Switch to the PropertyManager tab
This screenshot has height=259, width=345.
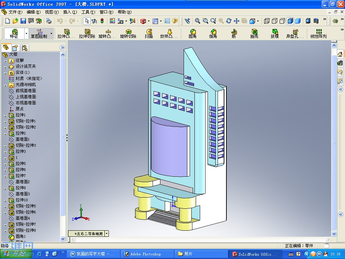15,48
